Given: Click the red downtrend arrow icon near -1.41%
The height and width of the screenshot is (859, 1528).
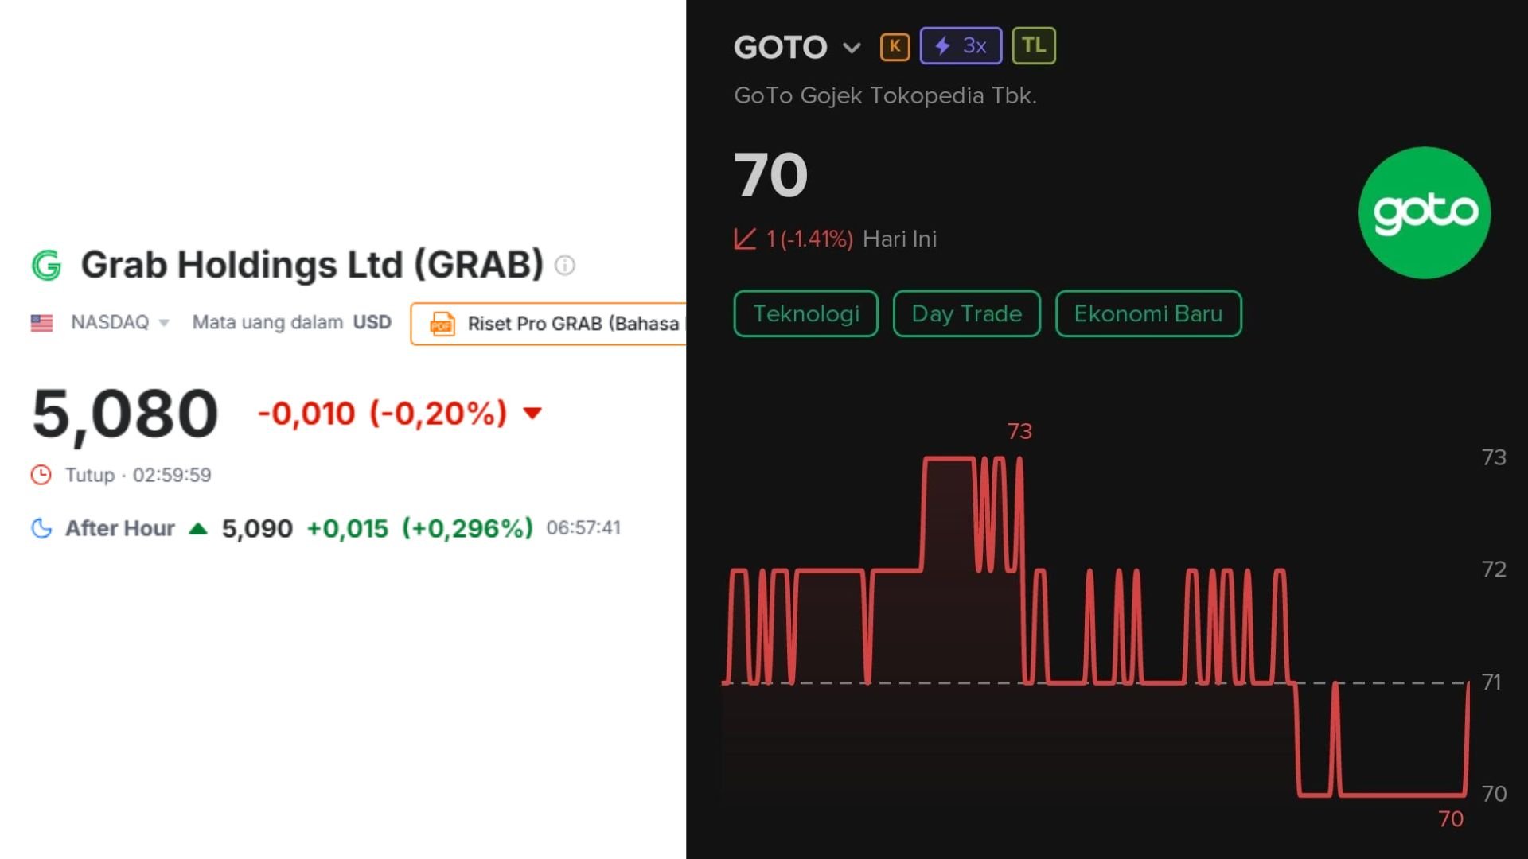Looking at the screenshot, I should point(745,239).
